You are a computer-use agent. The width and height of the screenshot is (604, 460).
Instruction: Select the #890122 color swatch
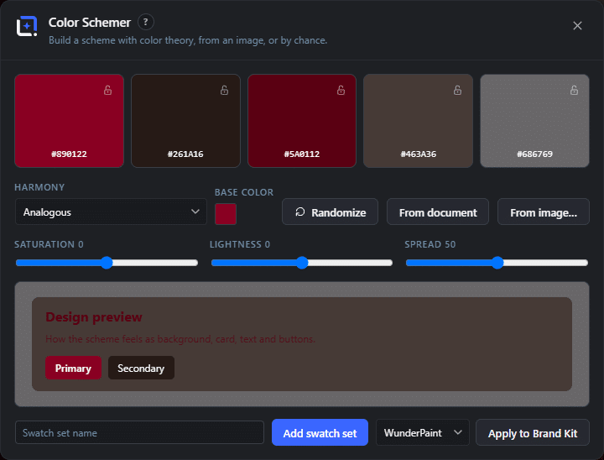point(69,121)
